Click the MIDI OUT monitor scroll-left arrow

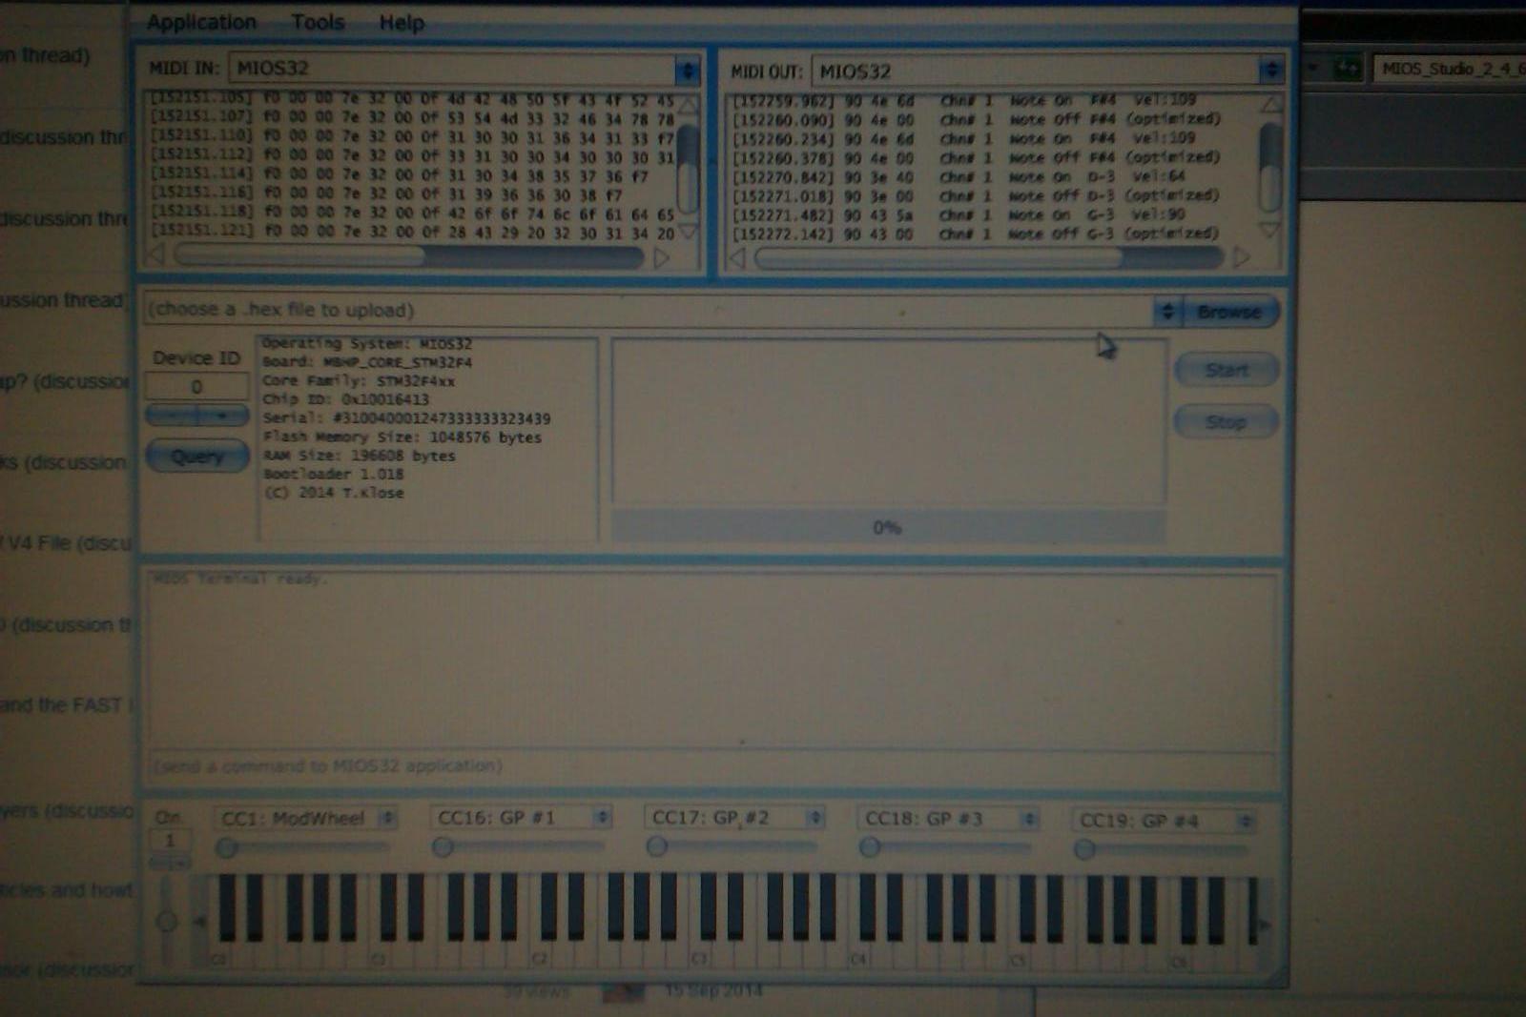pyautogui.click(x=737, y=257)
